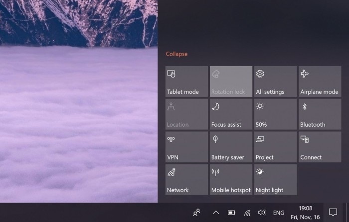The image size is (349, 222).
Task: Turn on Focus assist
Action: 231,114
